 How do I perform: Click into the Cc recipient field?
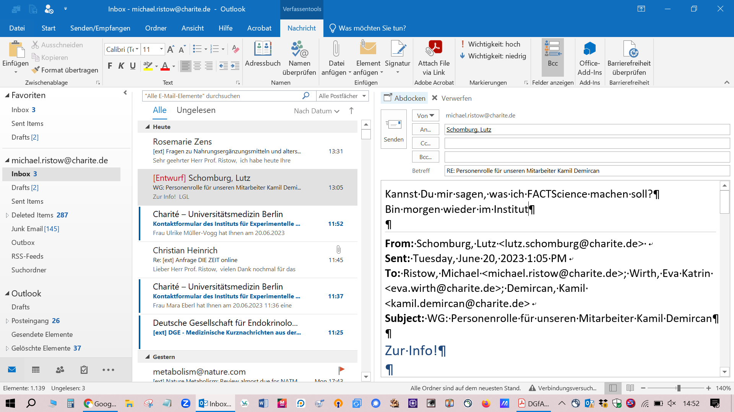point(587,143)
